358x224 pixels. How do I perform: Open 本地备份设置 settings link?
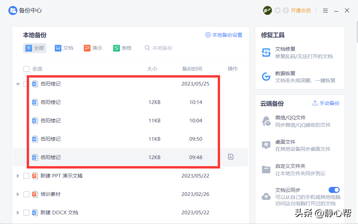[x=223, y=35]
